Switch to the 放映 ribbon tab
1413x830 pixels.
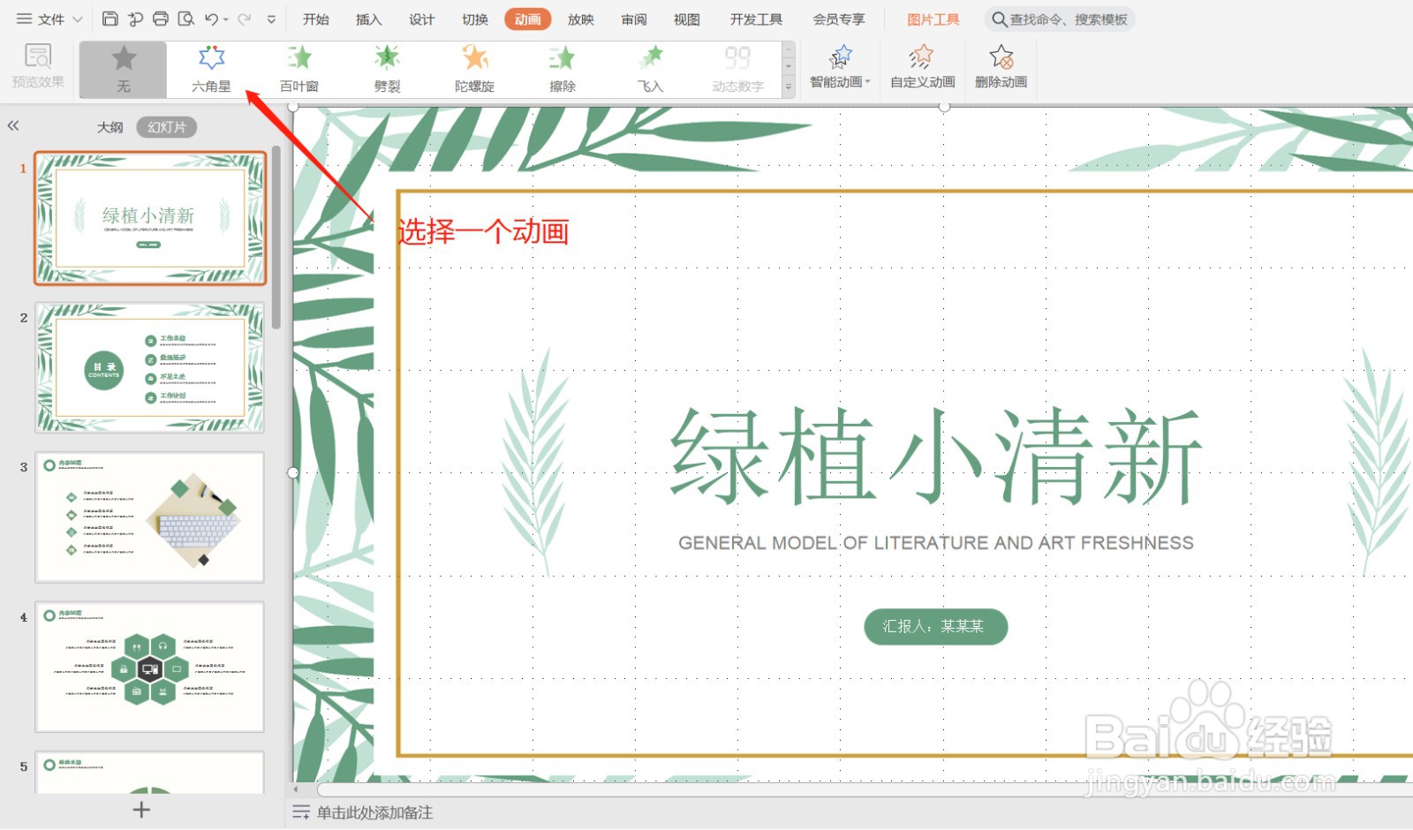point(580,19)
